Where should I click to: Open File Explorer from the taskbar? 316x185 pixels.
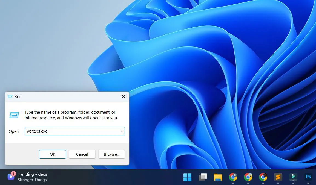(x=218, y=177)
